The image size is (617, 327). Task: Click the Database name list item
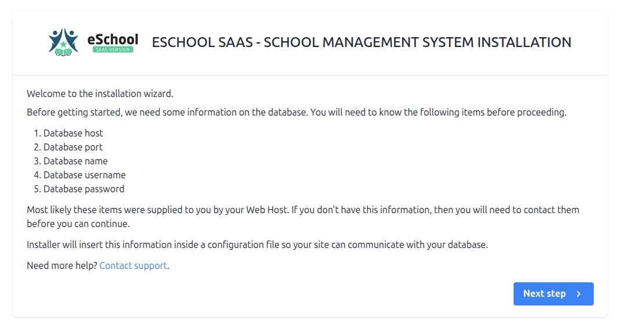[76, 161]
